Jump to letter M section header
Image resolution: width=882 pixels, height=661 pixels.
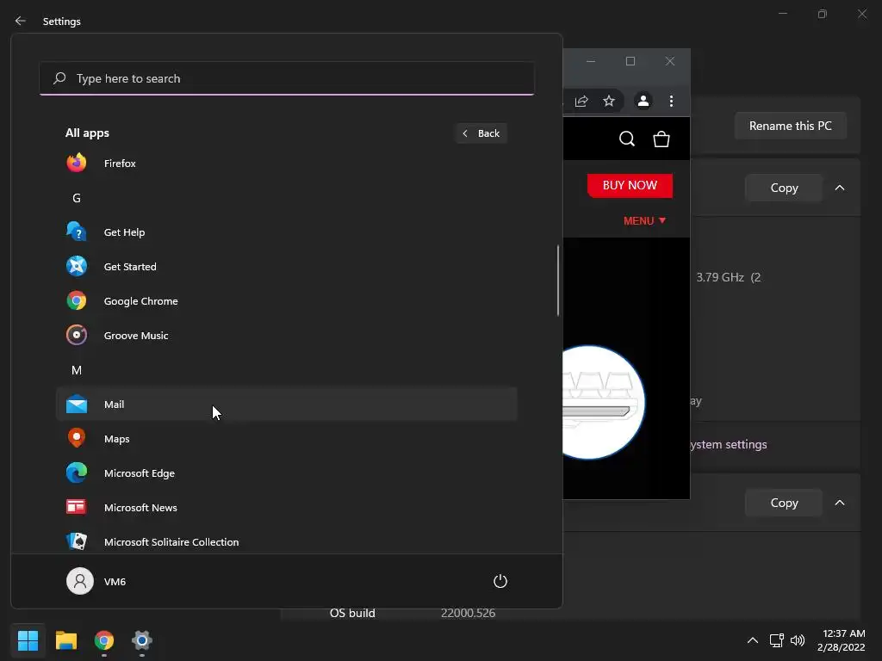click(77, 370)
